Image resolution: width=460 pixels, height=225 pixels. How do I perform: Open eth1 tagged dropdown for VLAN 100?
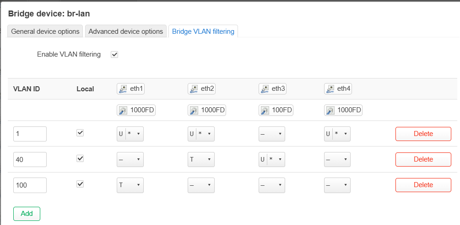tap(130, 185)
